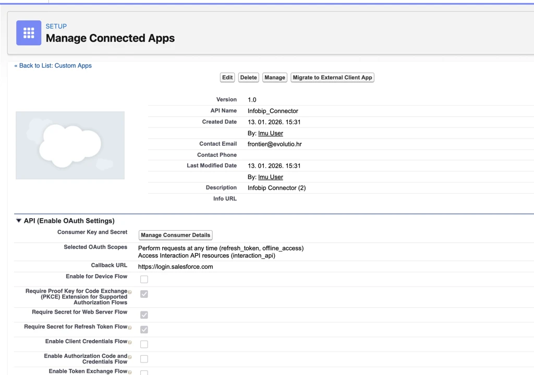Enable Token Exchange Flow checkbox
Image resolution: width=534 pixels, height=375 pixels.
tap(144, 372)
